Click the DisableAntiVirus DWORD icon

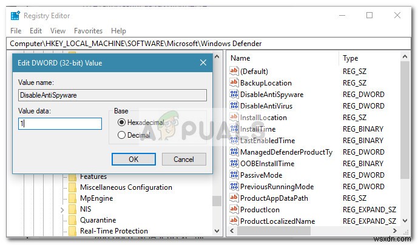(234, 106)
